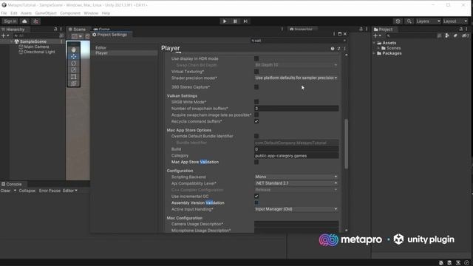
Task: Open Player settings help icon
Action: 333,49
